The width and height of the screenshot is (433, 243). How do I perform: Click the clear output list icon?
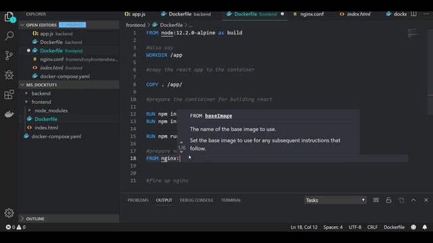pyautogui.click(x=376, y=200)
